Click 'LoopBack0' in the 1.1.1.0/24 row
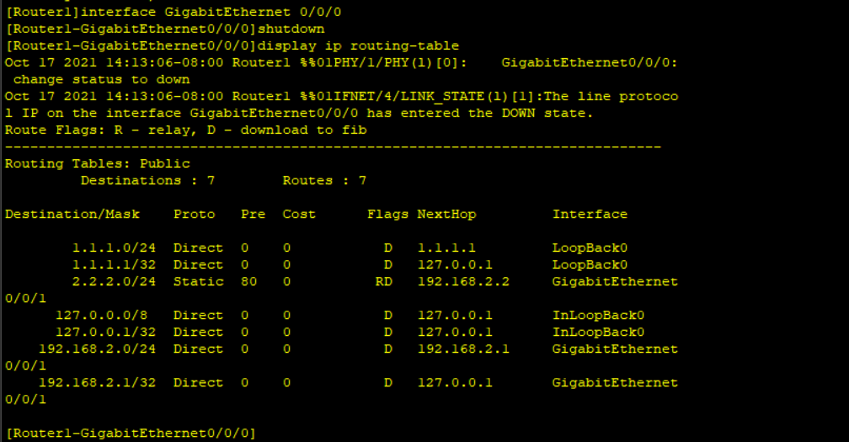This screenshot has height=442, width=849. coord(590,248)
